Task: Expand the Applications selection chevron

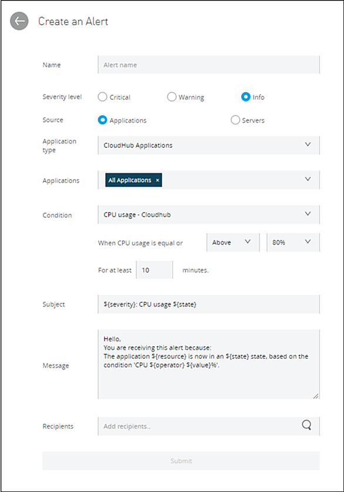Action: point(308,179)
